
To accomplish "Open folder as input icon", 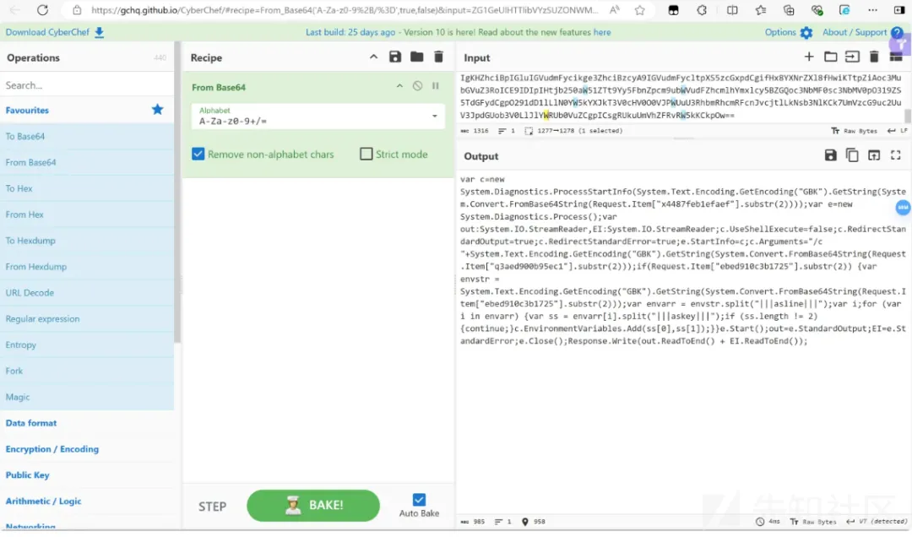I will coord(831,57).
